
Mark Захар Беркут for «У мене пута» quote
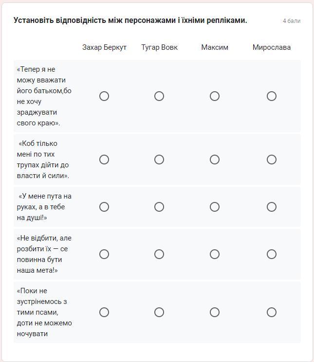click(104, 207)
